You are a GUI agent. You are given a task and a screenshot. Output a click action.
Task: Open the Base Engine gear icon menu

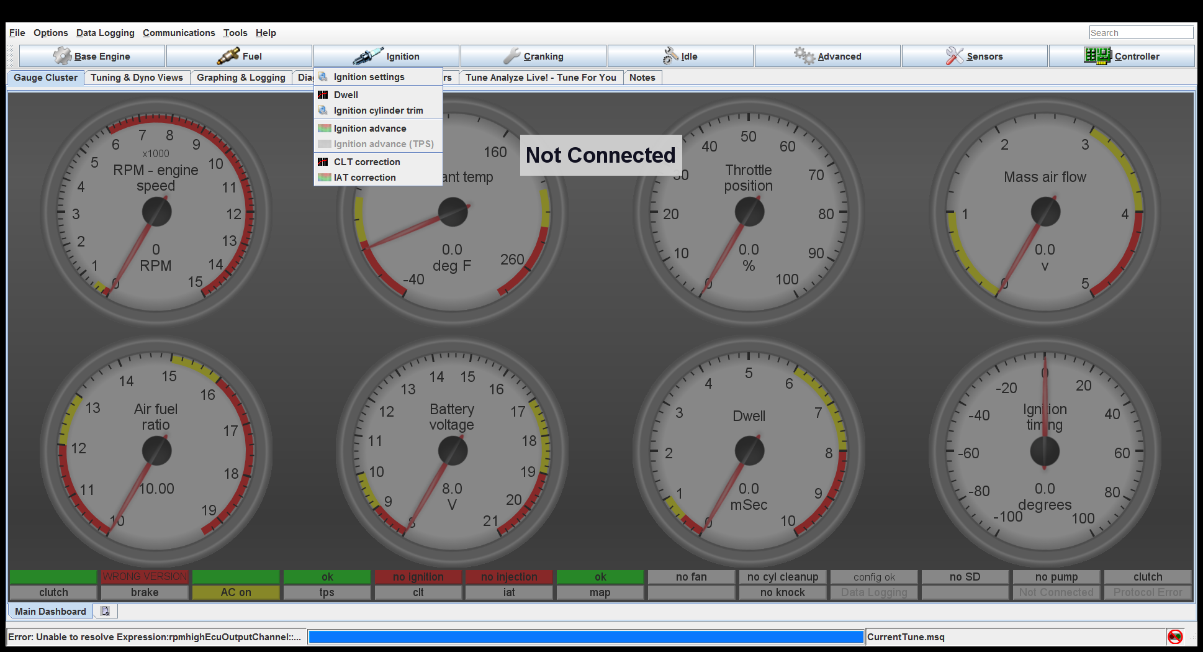[62, 56]
